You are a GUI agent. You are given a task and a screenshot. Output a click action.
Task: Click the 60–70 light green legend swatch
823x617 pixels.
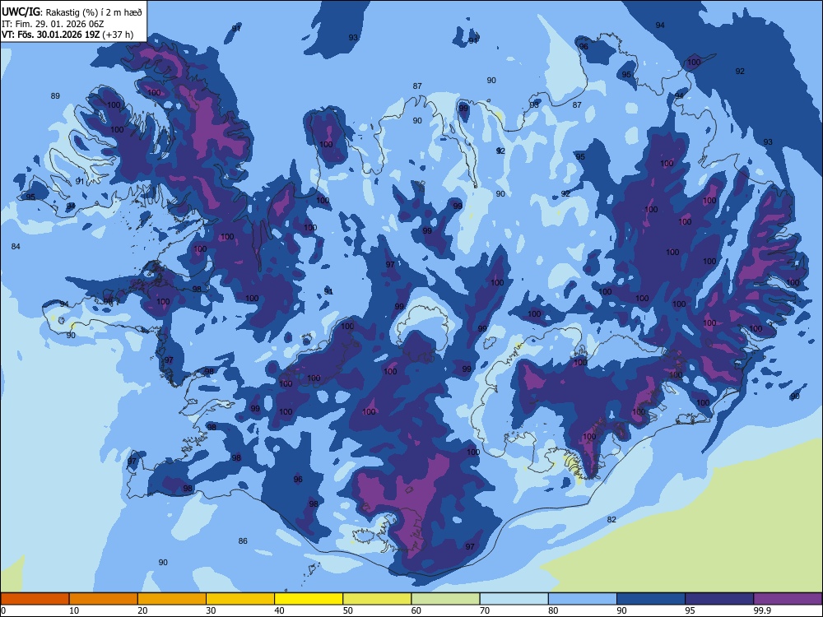445,599
